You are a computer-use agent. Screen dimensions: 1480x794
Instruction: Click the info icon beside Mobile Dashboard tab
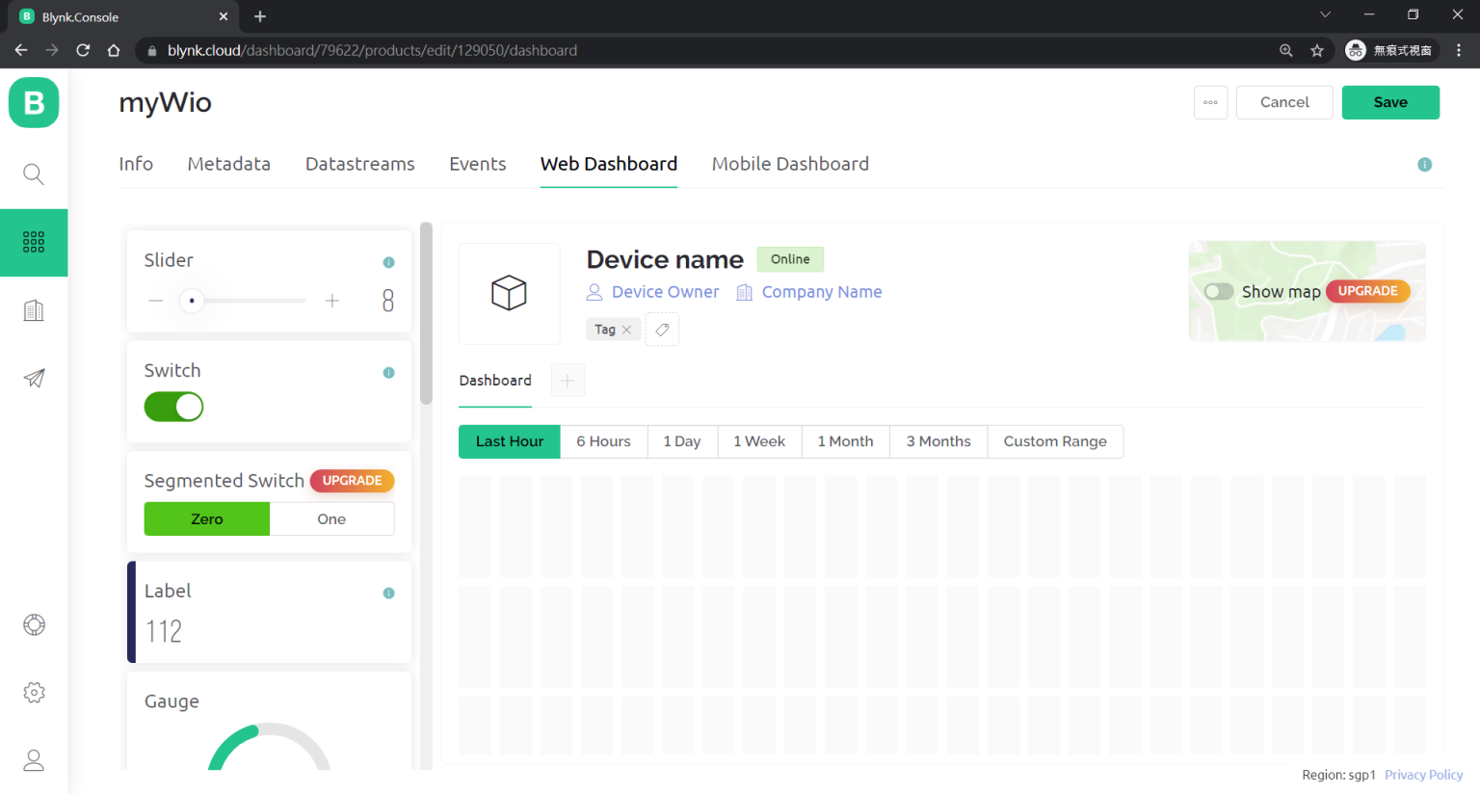[1424, 165]
